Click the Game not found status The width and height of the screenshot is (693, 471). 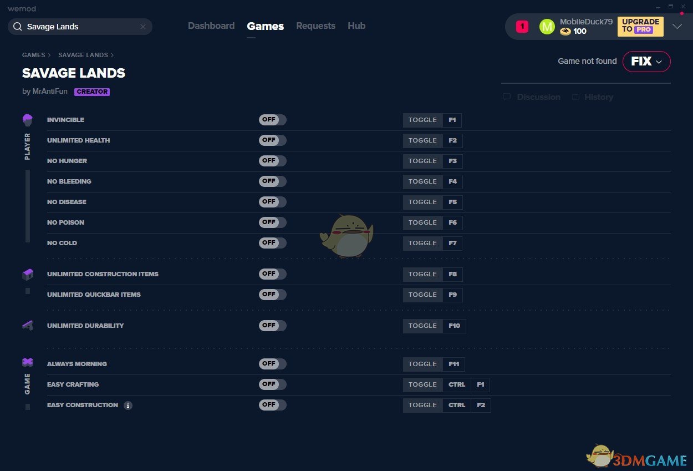[x=587, y=61]
